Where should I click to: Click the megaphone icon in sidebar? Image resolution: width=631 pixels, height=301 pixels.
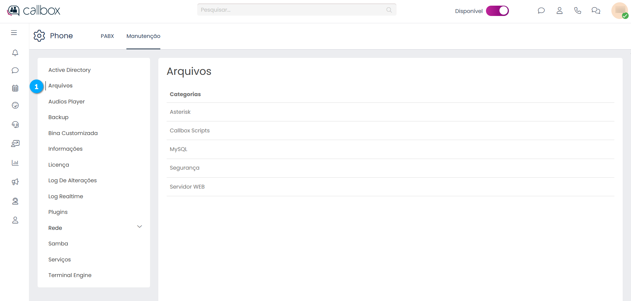point(15,182)
